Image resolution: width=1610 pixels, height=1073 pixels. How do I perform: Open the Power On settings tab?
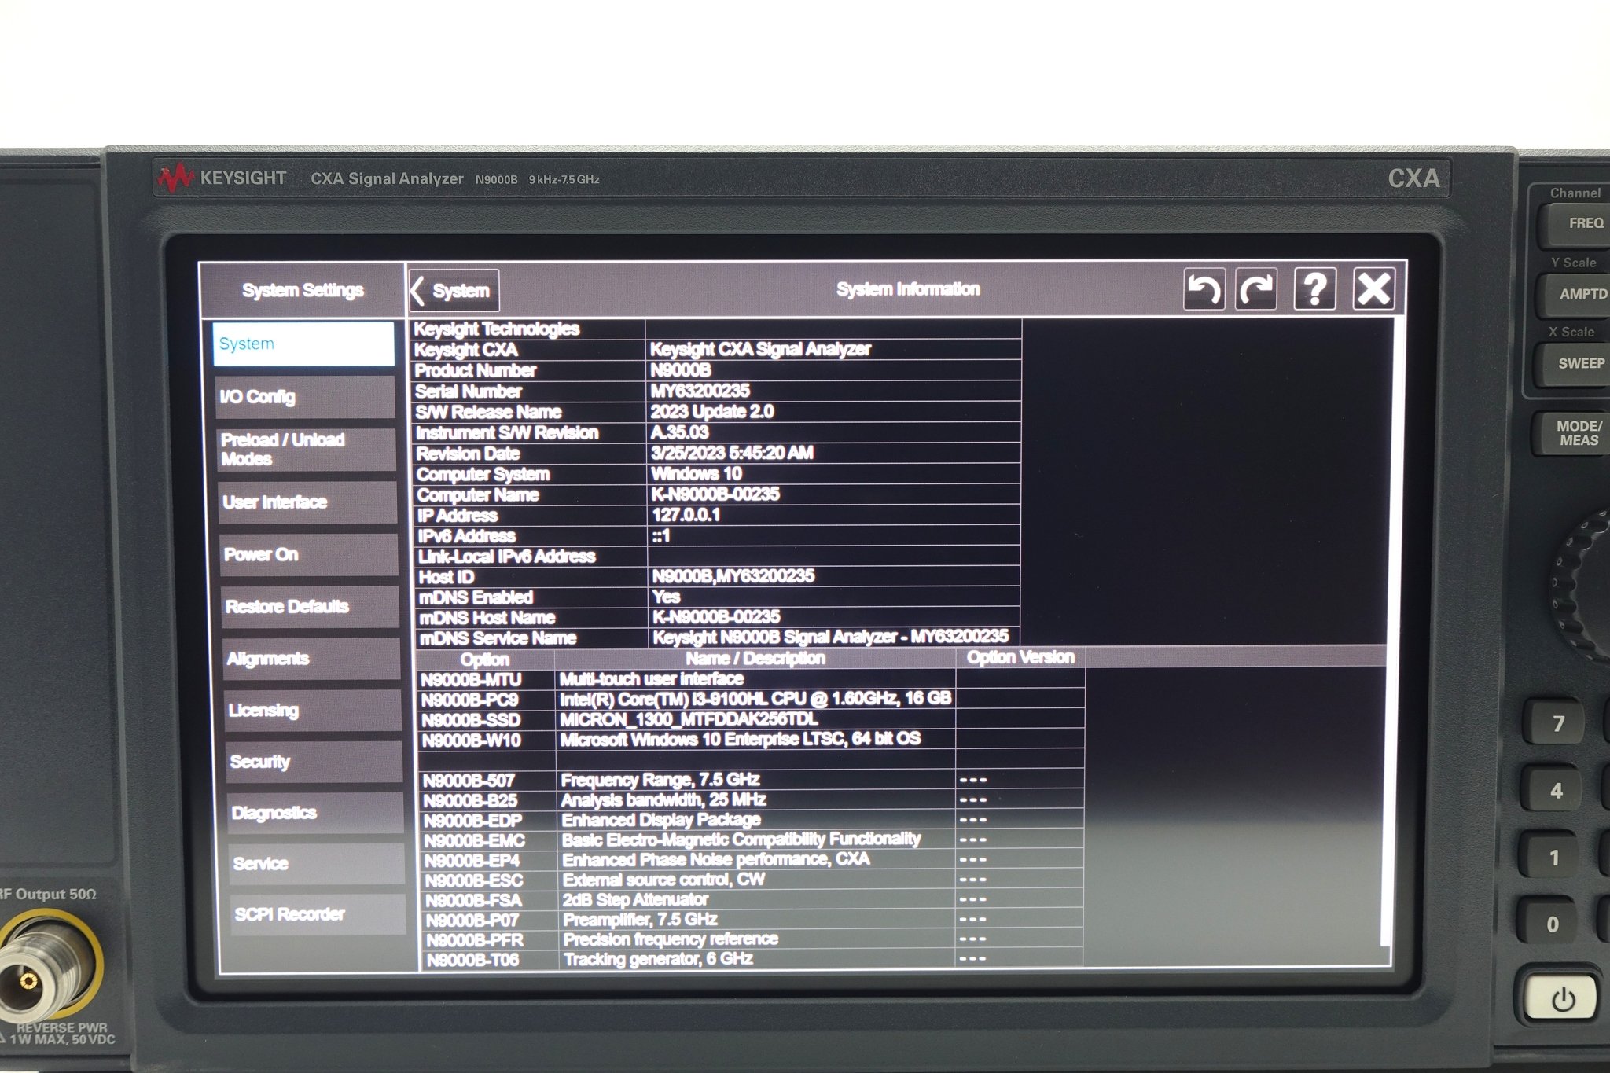[309, 554]
